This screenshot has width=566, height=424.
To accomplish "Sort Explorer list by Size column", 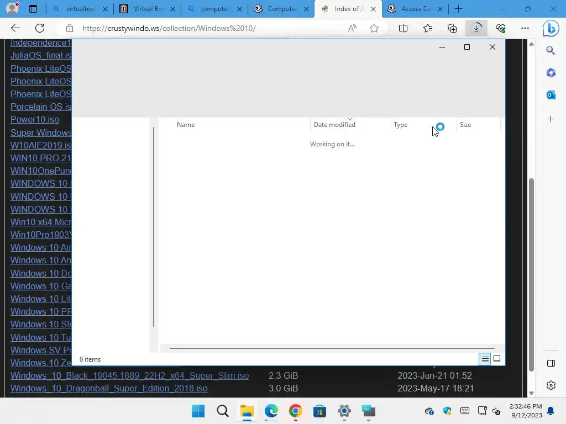I will click(465, 125).
